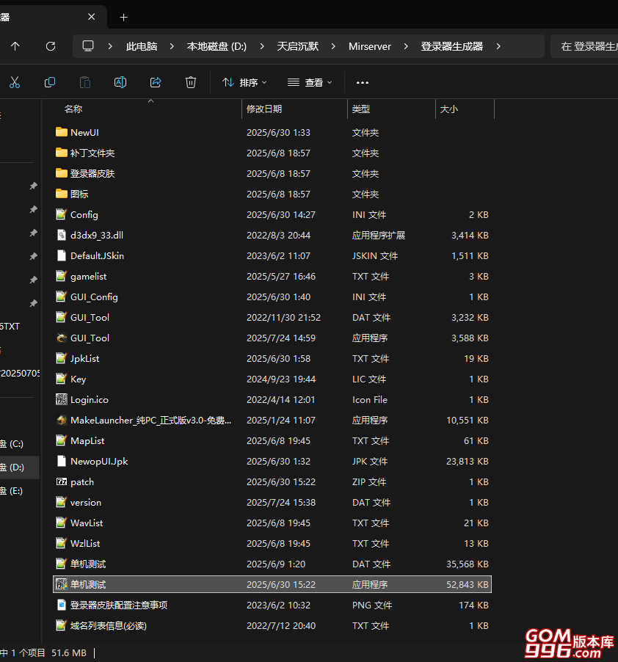
Task: Open a new tab with plus button
Action: (123, 17)
